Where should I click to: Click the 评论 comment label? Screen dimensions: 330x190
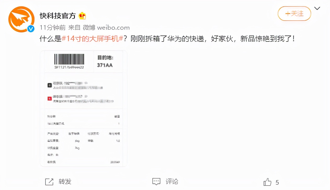(x=172, y=182)
